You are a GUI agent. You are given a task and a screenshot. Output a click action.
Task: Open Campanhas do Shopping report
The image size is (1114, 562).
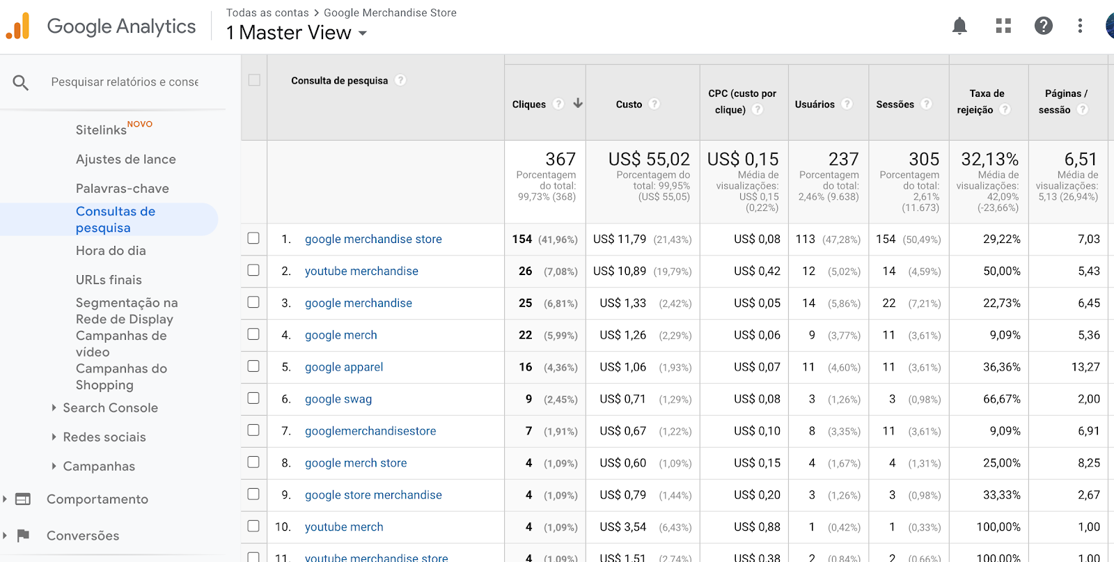[121, 377]
